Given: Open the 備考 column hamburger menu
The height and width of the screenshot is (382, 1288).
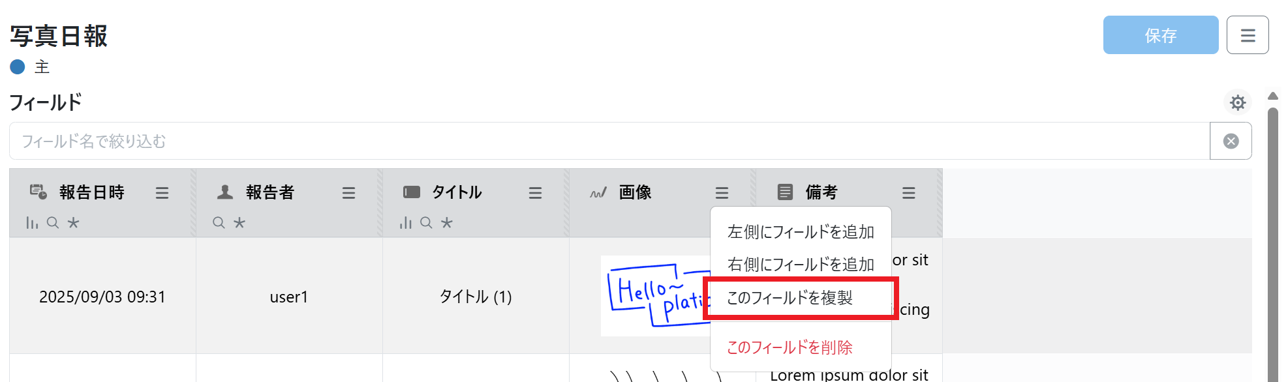Looking at the screenshot, I should (x=908, y=193).
